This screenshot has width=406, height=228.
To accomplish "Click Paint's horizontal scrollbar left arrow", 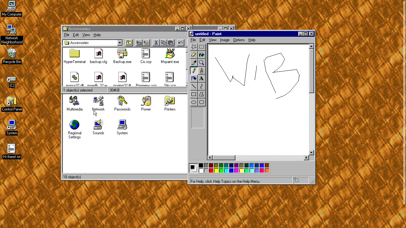I will click(x=210, y=158).
